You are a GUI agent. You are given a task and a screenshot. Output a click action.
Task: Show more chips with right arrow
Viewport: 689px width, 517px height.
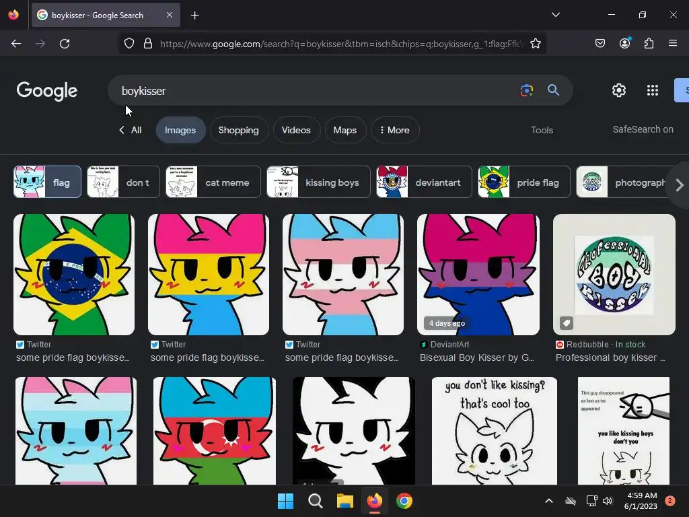(680, 184)
